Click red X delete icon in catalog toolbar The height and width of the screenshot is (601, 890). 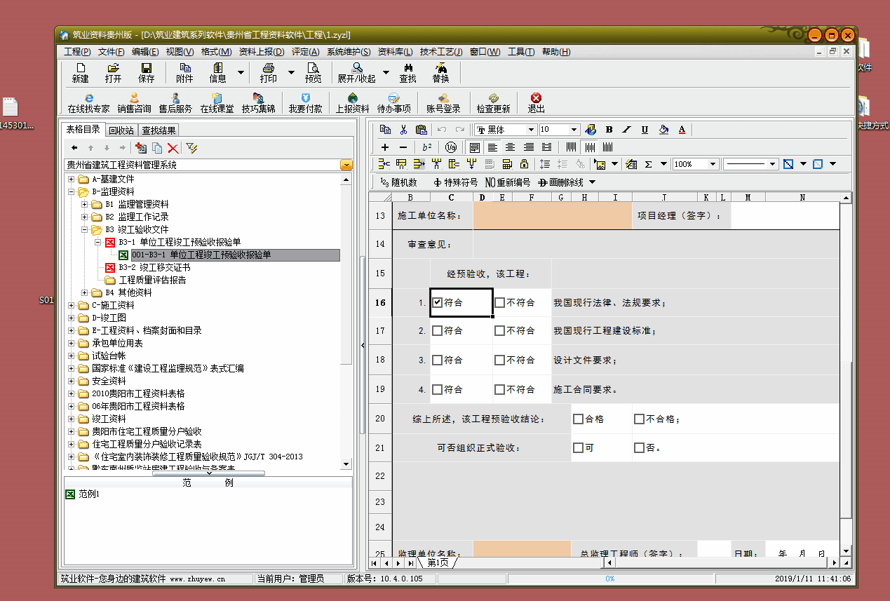[173, 148]
